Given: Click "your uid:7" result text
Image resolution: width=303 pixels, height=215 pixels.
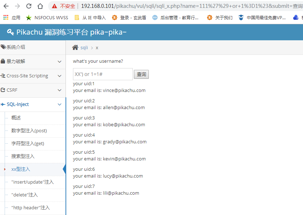Looking at the screenshot, I should (84, 186).
